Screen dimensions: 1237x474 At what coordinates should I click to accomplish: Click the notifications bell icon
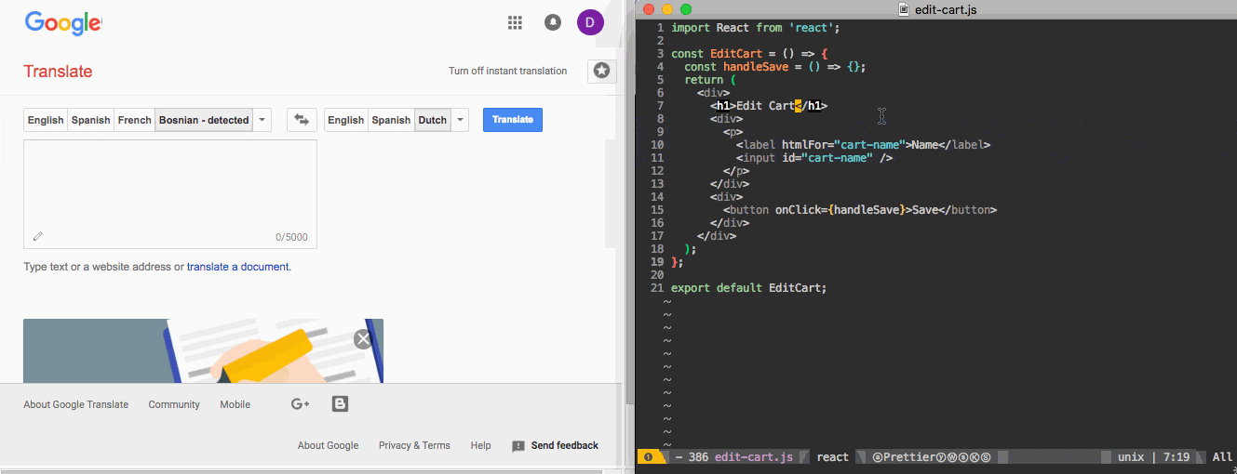pyautogui.click(x=553, y=23)
